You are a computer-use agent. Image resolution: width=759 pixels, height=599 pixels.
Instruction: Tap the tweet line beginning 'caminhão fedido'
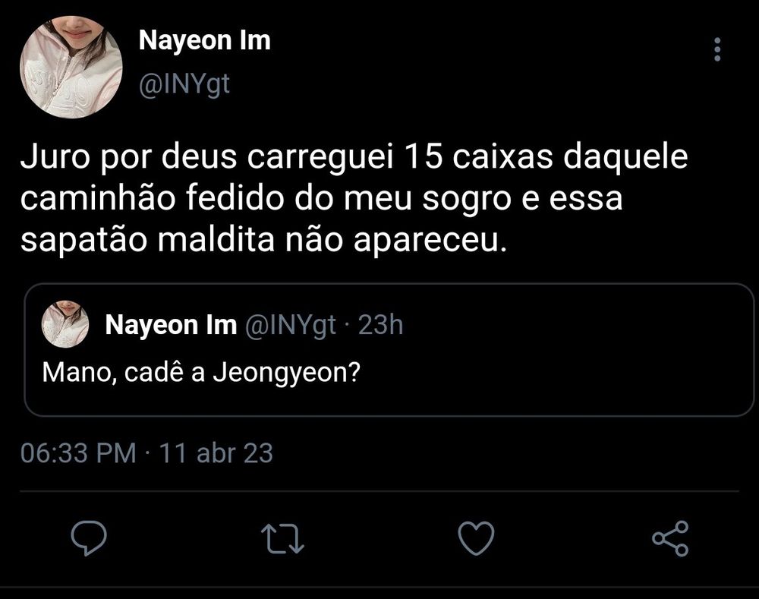coord(322,199)
